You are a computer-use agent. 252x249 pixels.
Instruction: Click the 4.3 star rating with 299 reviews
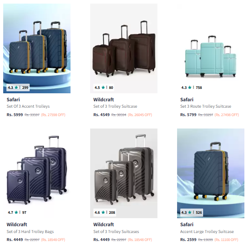click(18, 88)
